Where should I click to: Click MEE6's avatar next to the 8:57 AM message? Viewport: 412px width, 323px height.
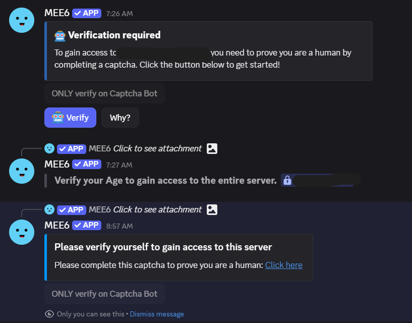pyautogui.click(x=21, y=232)
